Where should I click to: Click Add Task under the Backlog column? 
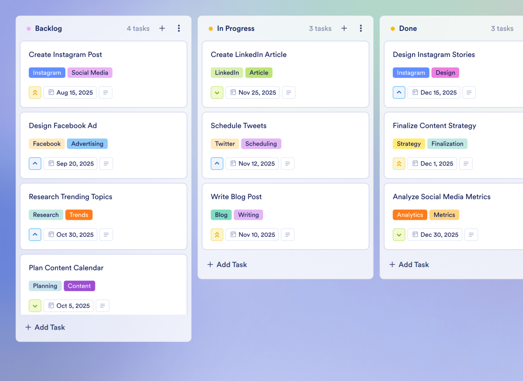(45, 327)
